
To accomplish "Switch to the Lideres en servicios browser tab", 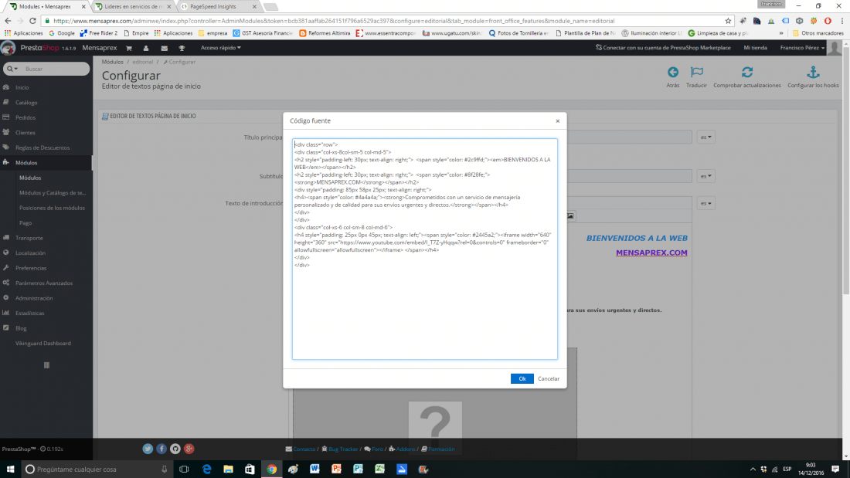I will (131, 6).
